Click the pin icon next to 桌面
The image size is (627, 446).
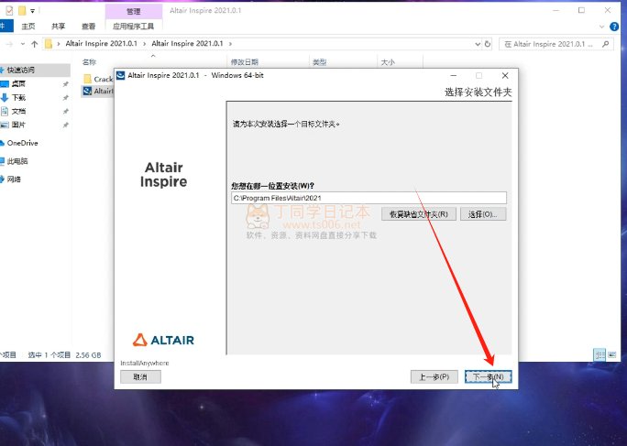(x=66, y=84)
